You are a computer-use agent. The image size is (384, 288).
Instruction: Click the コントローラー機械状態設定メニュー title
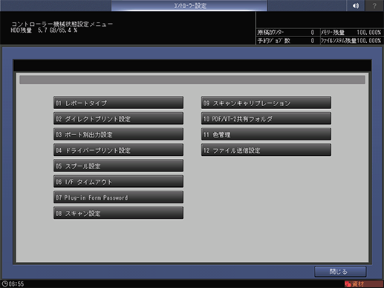pyautogui.click(x=62, y=24)
